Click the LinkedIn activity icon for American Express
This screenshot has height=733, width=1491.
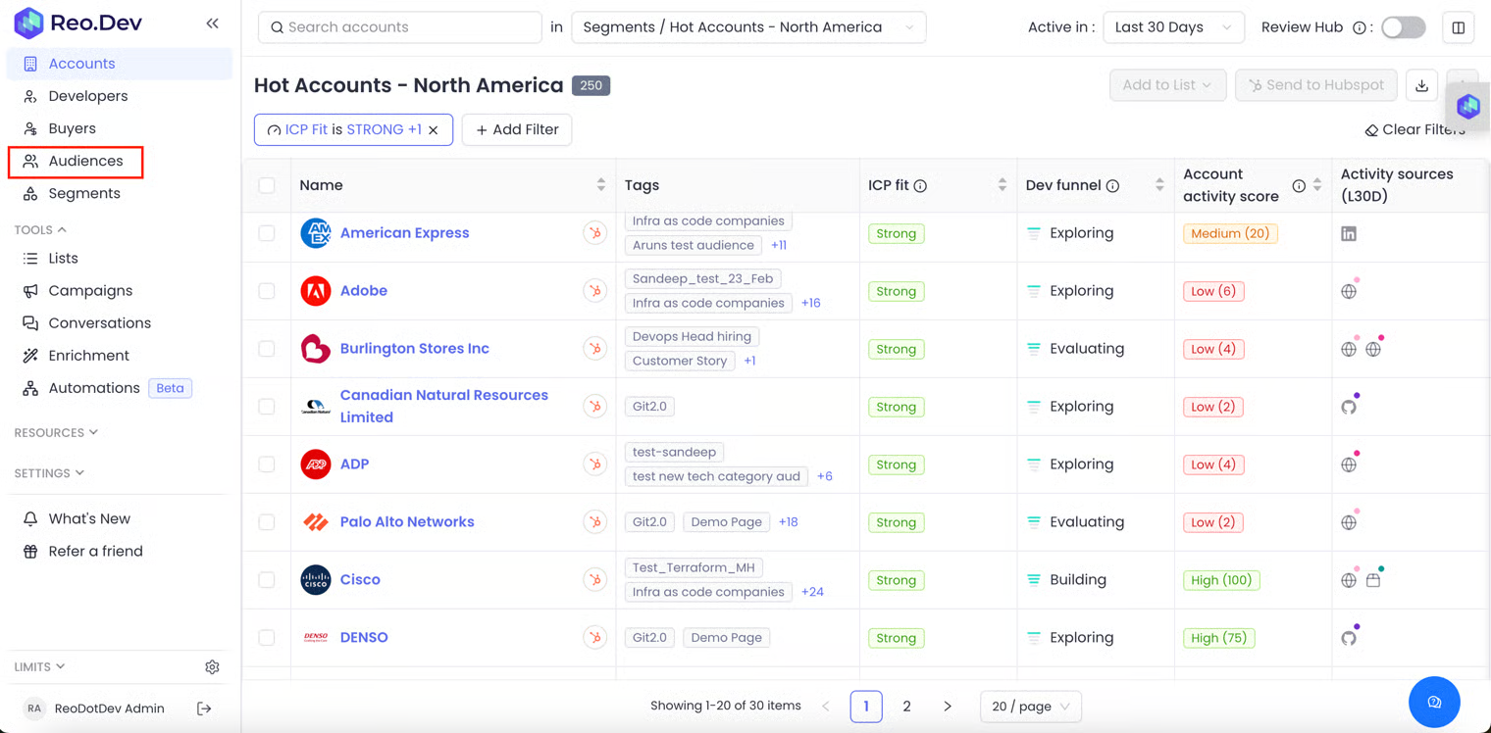[x=1349, y=234]
